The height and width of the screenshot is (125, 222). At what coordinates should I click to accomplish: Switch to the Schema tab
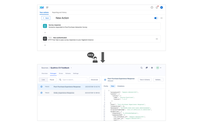click(x=68, y=73)
